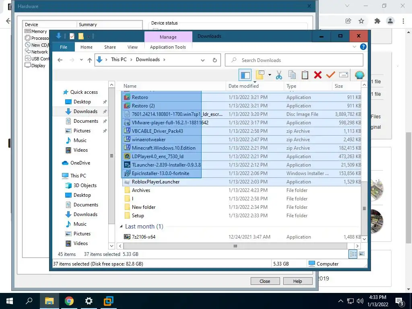Click the Search Downloads field
The image size is (412, 309).
pos(294,60)
